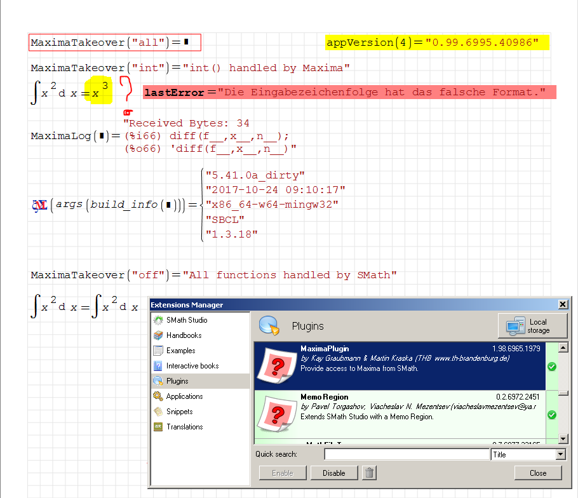Open the Title search filter dropdown

[x=563, y=454]
